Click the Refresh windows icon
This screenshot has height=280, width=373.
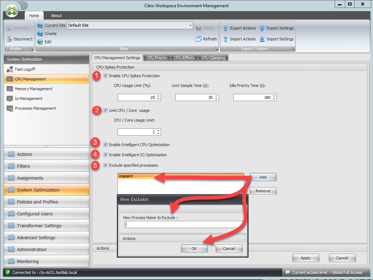pos(198,39)
